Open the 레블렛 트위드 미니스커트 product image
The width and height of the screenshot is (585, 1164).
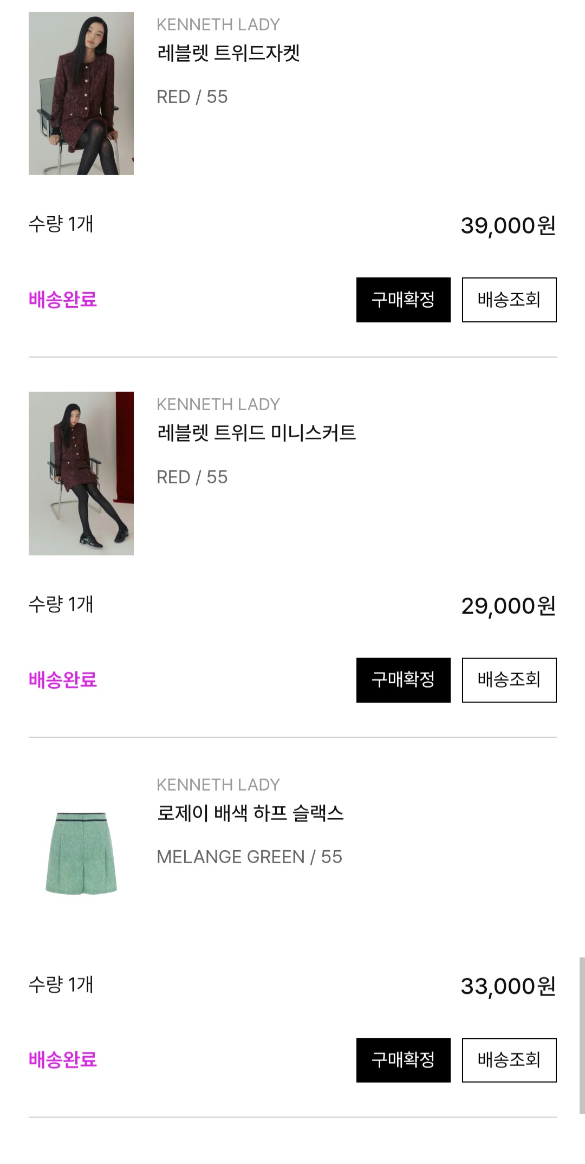coord(81,473)
